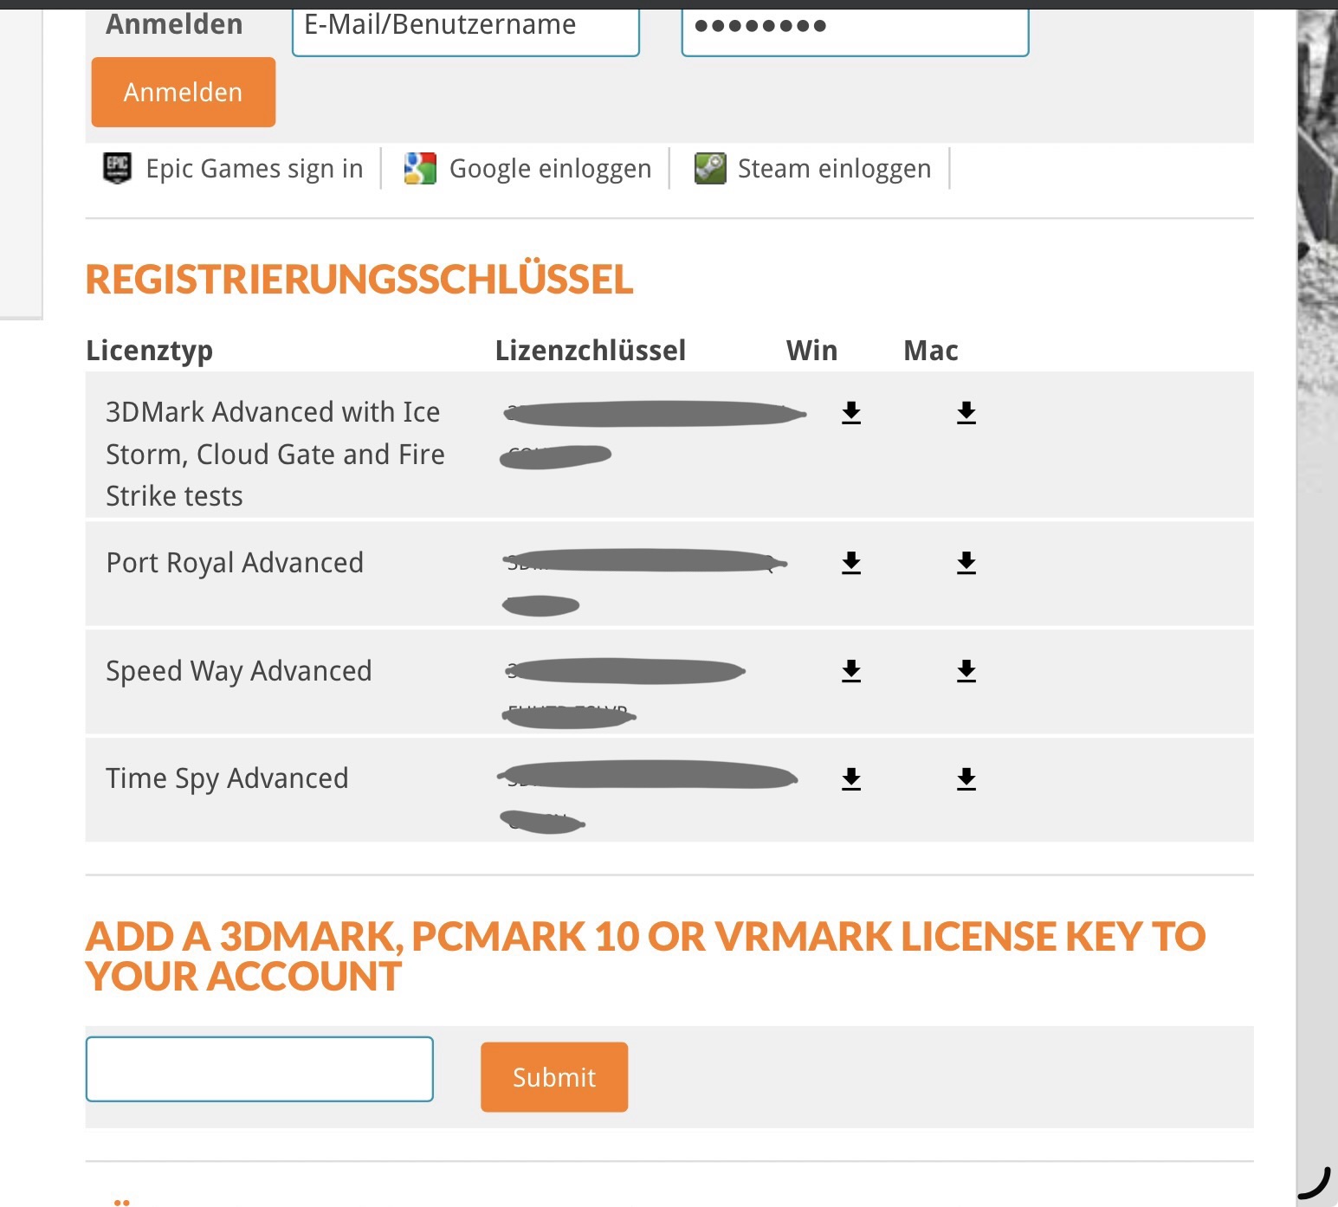Download Windows installer for 3DMark Advanced
1338x1207 pixels.
(851, 413)
